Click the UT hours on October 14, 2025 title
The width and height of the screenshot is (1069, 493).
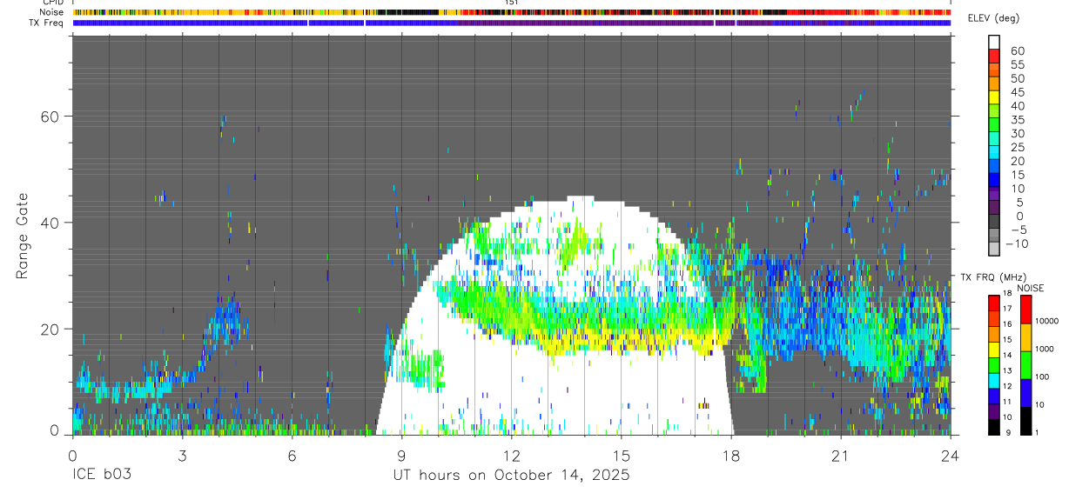[511, 475]
